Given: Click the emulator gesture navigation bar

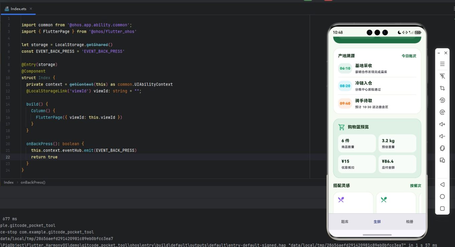Looking at the screenshot, I should (377, 235).
